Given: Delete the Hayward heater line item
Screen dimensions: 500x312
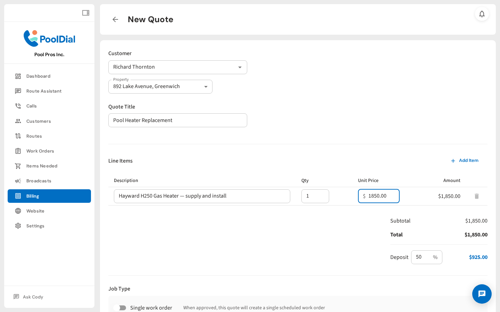Looking at the screenshot, I should click(476, 196).
